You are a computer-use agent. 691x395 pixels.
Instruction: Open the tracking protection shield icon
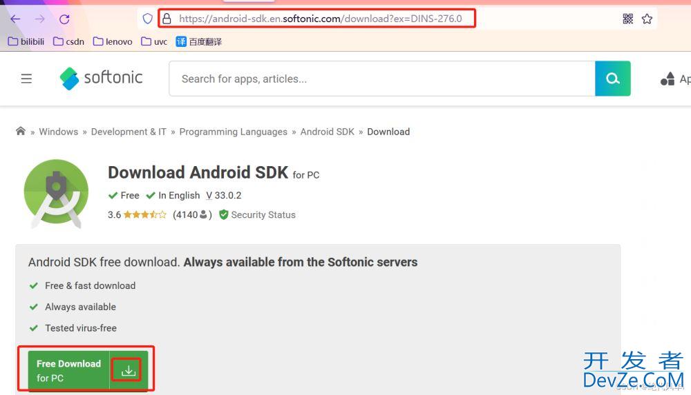(148, 19)
